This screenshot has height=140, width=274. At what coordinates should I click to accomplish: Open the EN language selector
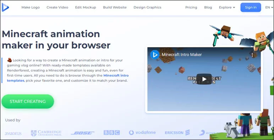click(269, 7)
